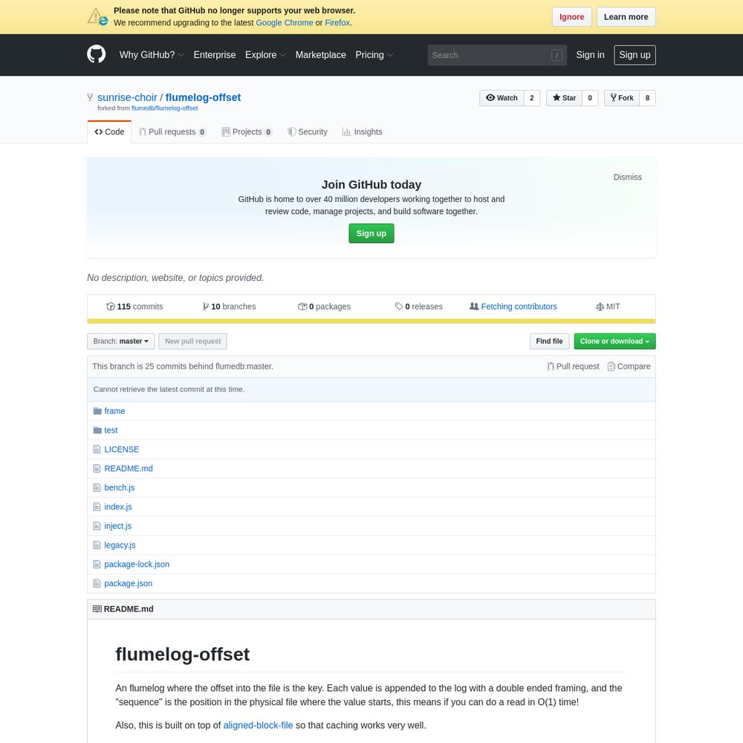The image size is (743, 743).
Task: Open the Marketplace nav item
Action: [x=321, y=55]
